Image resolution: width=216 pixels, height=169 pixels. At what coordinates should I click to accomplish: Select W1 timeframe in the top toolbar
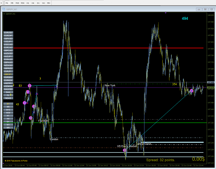pyautogui.click(x=44, y=3)
